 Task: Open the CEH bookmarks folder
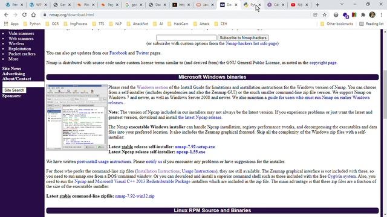(221, 24)
